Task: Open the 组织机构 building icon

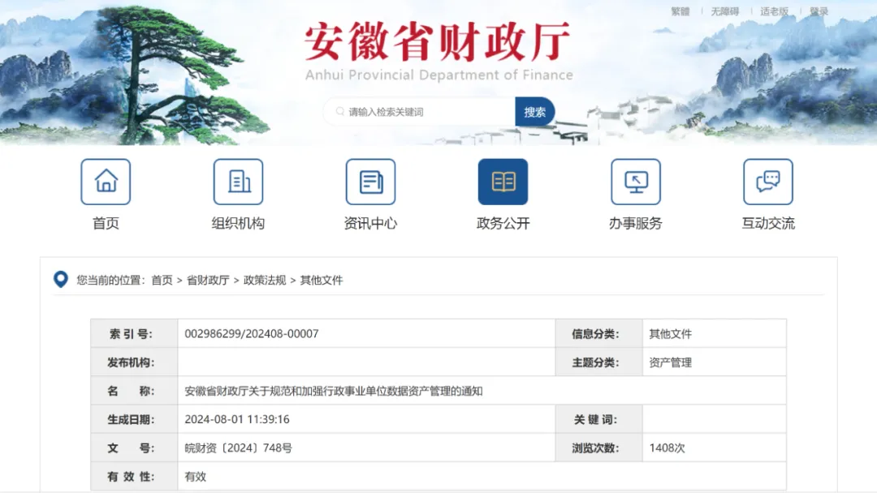Action: click(238, 182)
